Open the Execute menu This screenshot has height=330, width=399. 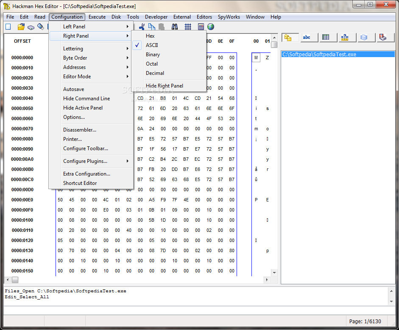(x=97, y=17)
